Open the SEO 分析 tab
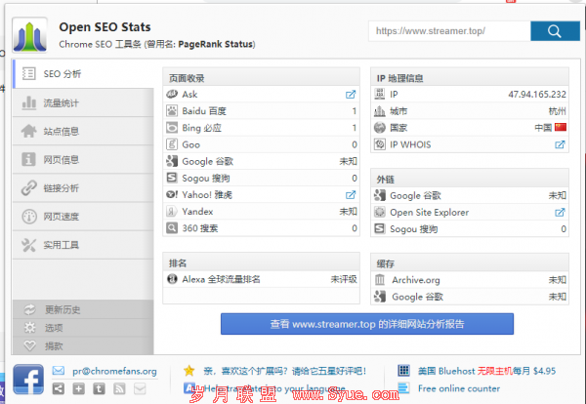The image size is (586, 404). click(83, 74)
